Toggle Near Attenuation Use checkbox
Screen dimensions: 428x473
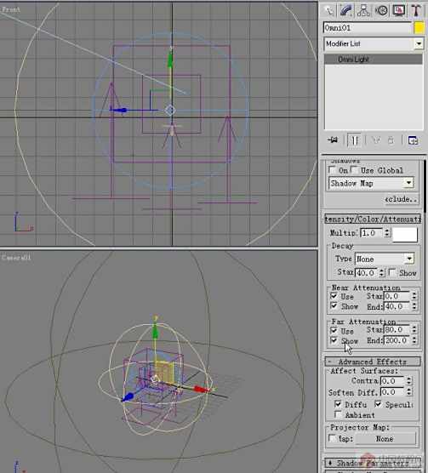(334, 296)
